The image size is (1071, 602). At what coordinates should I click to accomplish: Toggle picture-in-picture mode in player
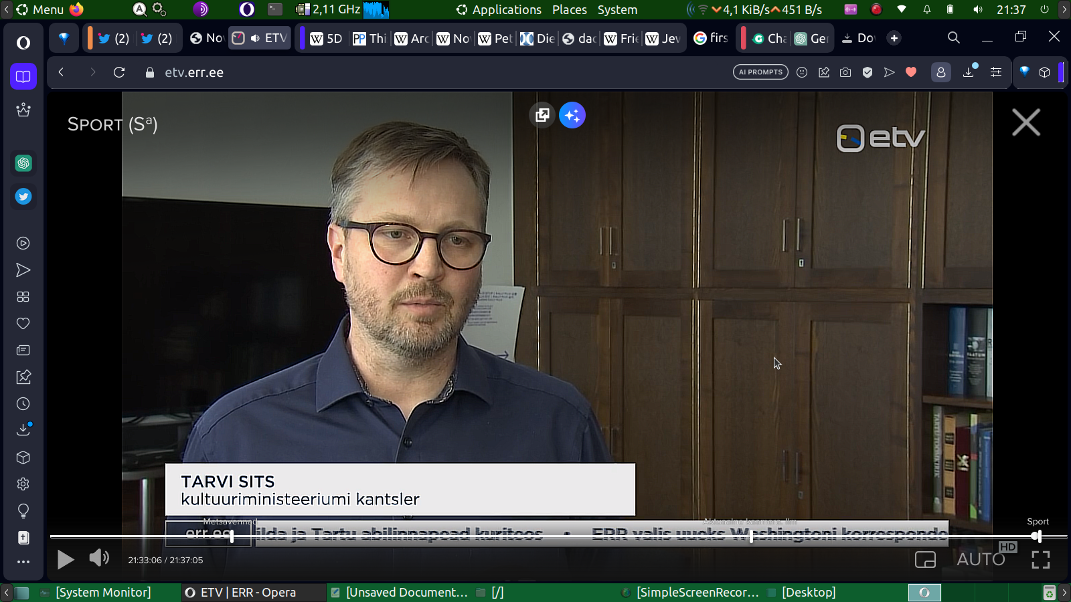click(x=925, y=559)
